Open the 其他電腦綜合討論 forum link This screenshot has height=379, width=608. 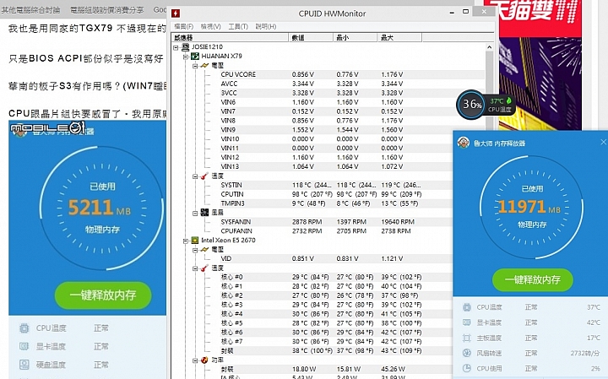click(x=30, y=10)
